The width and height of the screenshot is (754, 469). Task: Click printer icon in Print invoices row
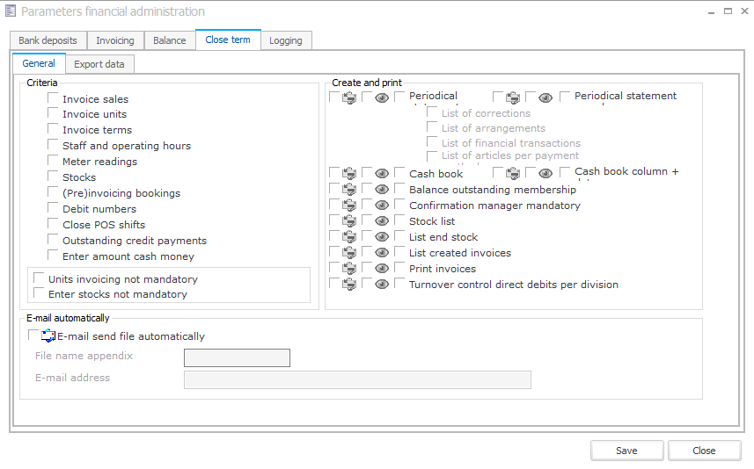click(349, 269)
